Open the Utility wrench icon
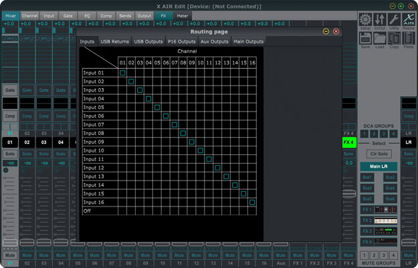 click(394, 19)
